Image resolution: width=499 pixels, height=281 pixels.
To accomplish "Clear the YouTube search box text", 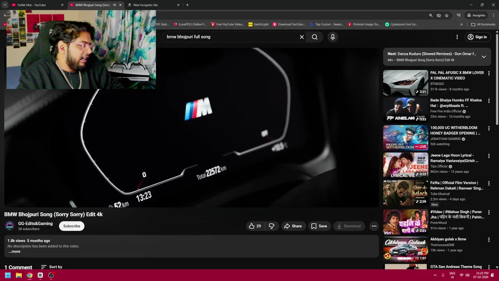I will 302,37.
